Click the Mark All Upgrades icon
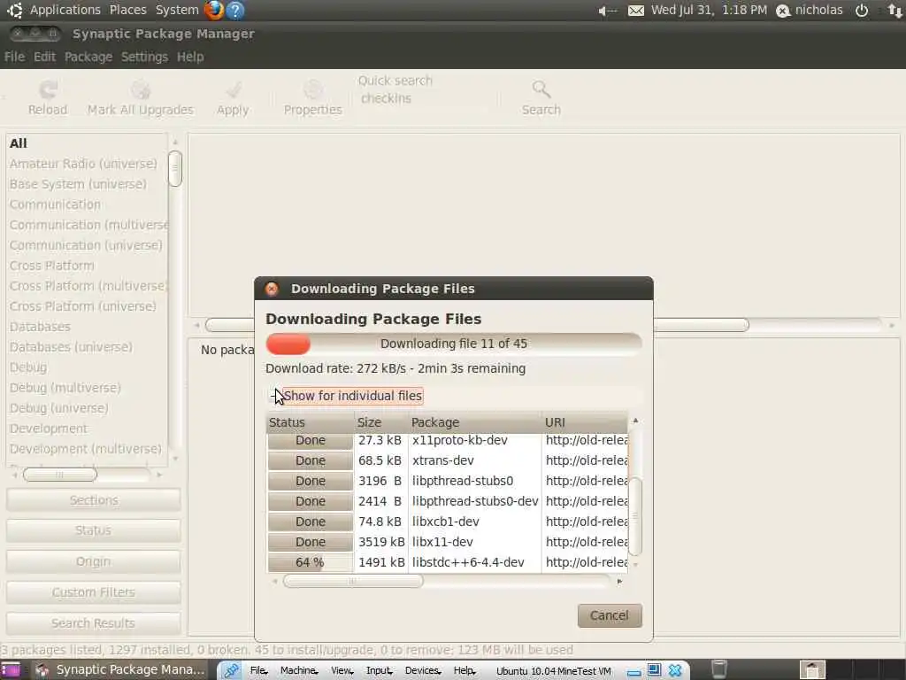The width and height of the screenshot is (906, 680). tap(141, 89)
